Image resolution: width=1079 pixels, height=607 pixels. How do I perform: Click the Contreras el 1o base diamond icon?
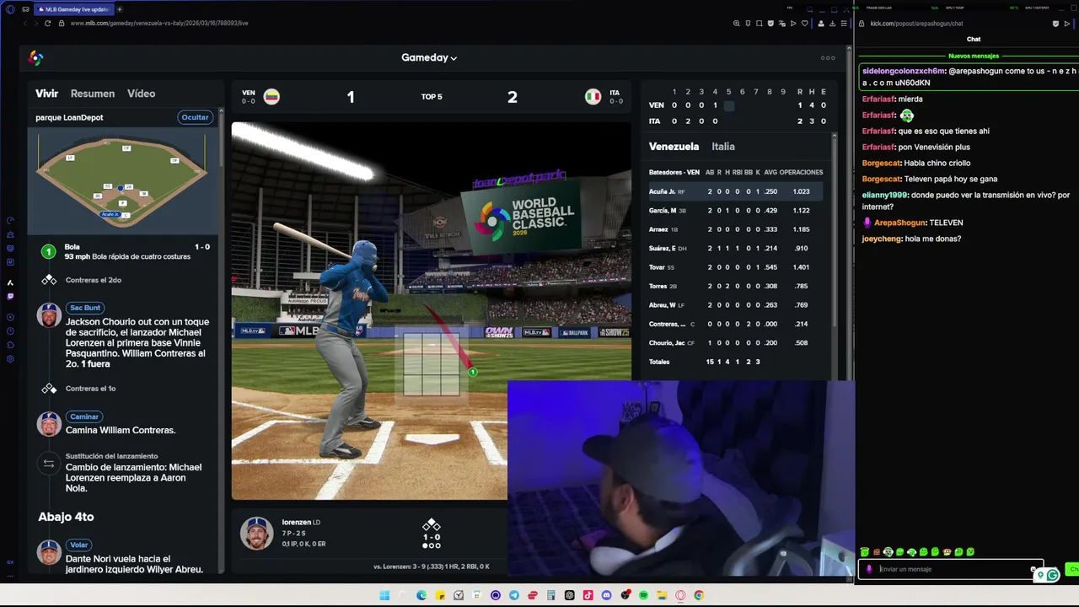49,389
